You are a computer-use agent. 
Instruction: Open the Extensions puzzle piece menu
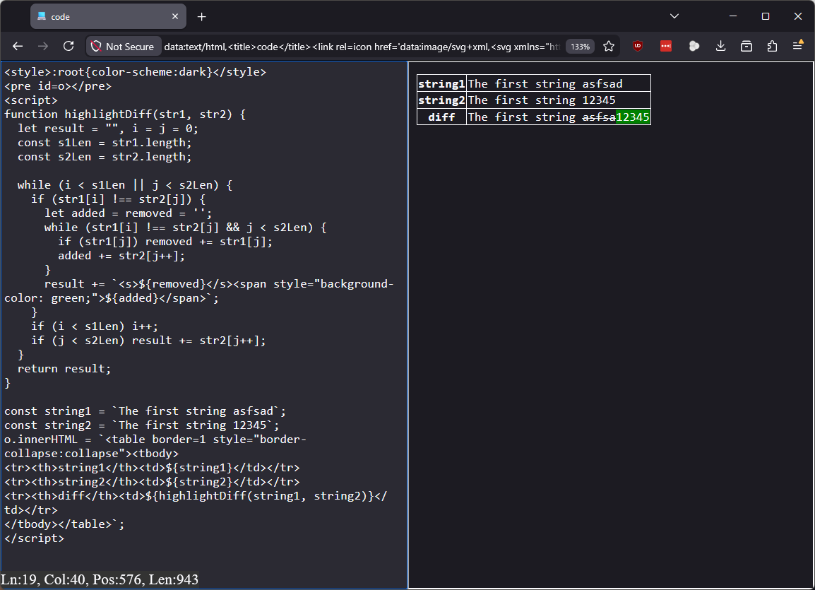pos(773,46)
